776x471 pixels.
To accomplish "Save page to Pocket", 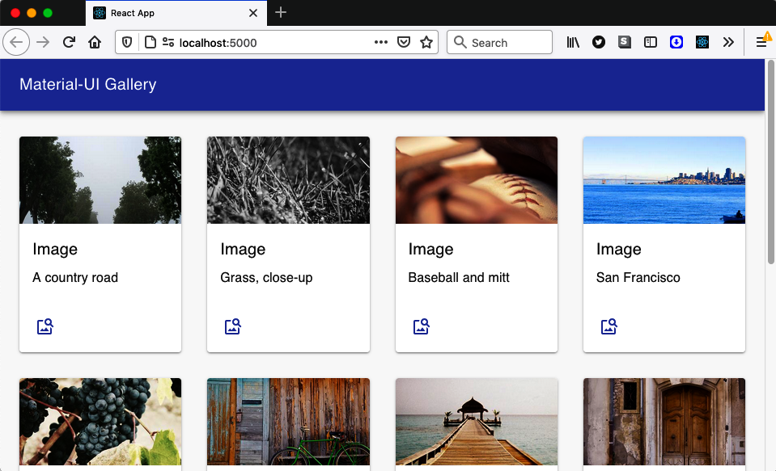I will tap(404, 43).
